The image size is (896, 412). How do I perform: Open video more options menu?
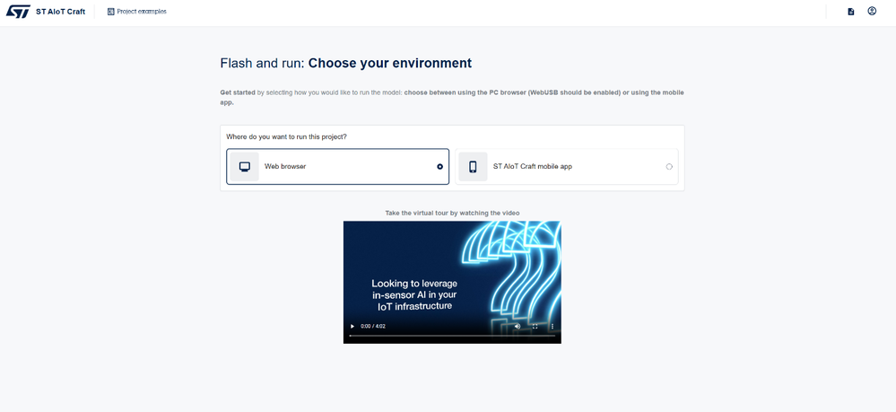coord(552,326)
